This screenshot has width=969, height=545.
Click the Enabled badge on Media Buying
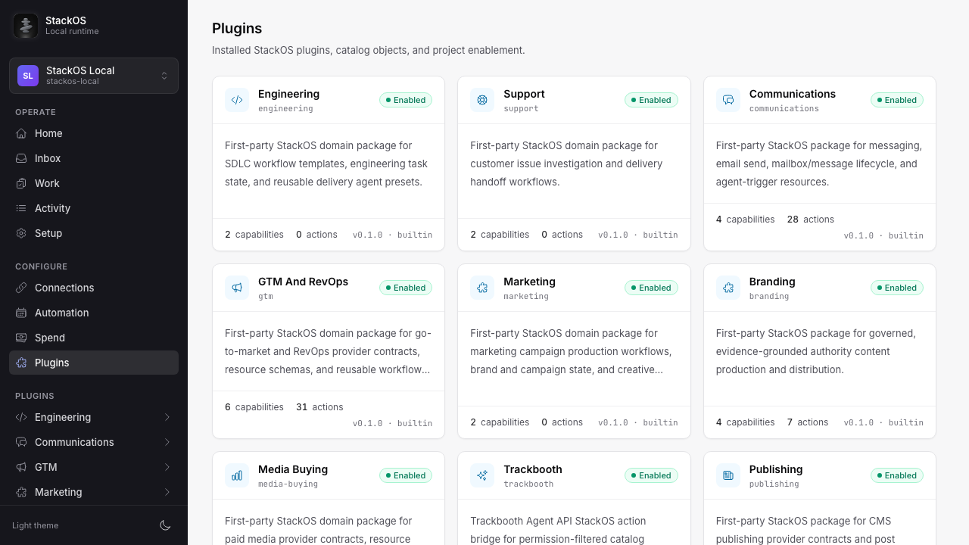(406, 475)
